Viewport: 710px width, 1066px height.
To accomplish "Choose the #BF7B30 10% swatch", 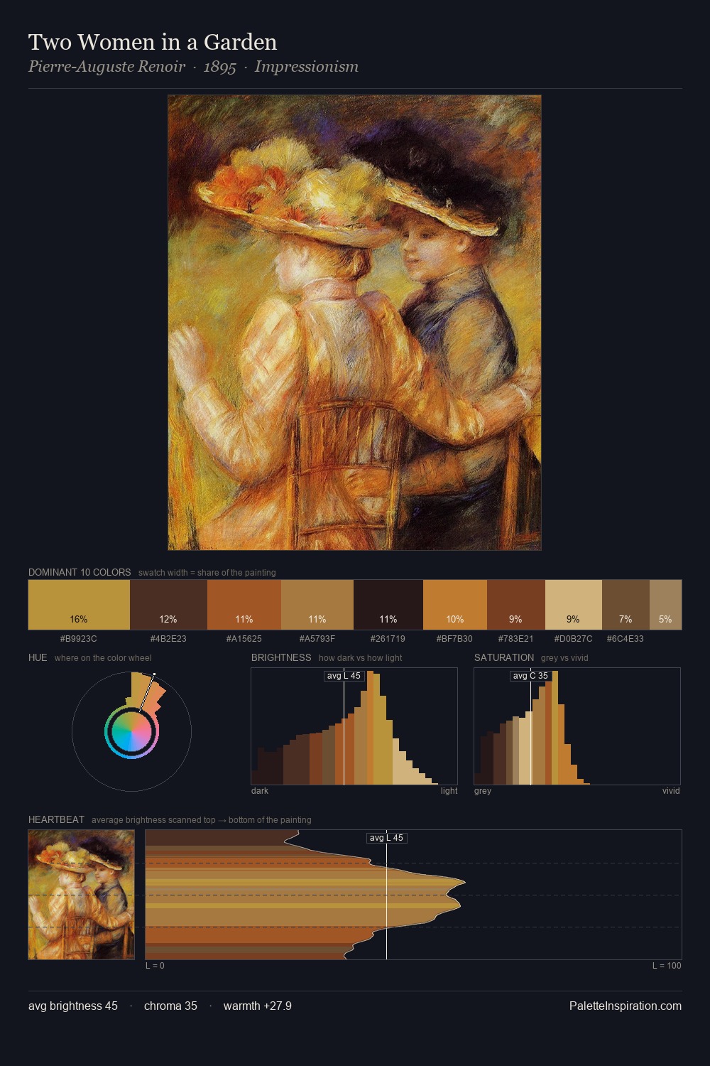I will [x=455, y=605].
